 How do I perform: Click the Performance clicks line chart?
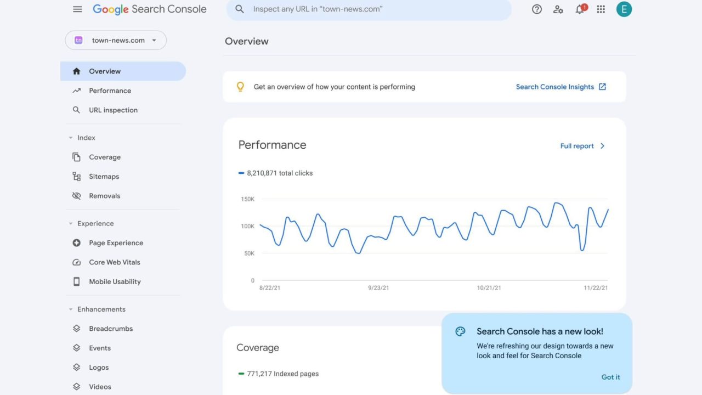click(434, 228)
